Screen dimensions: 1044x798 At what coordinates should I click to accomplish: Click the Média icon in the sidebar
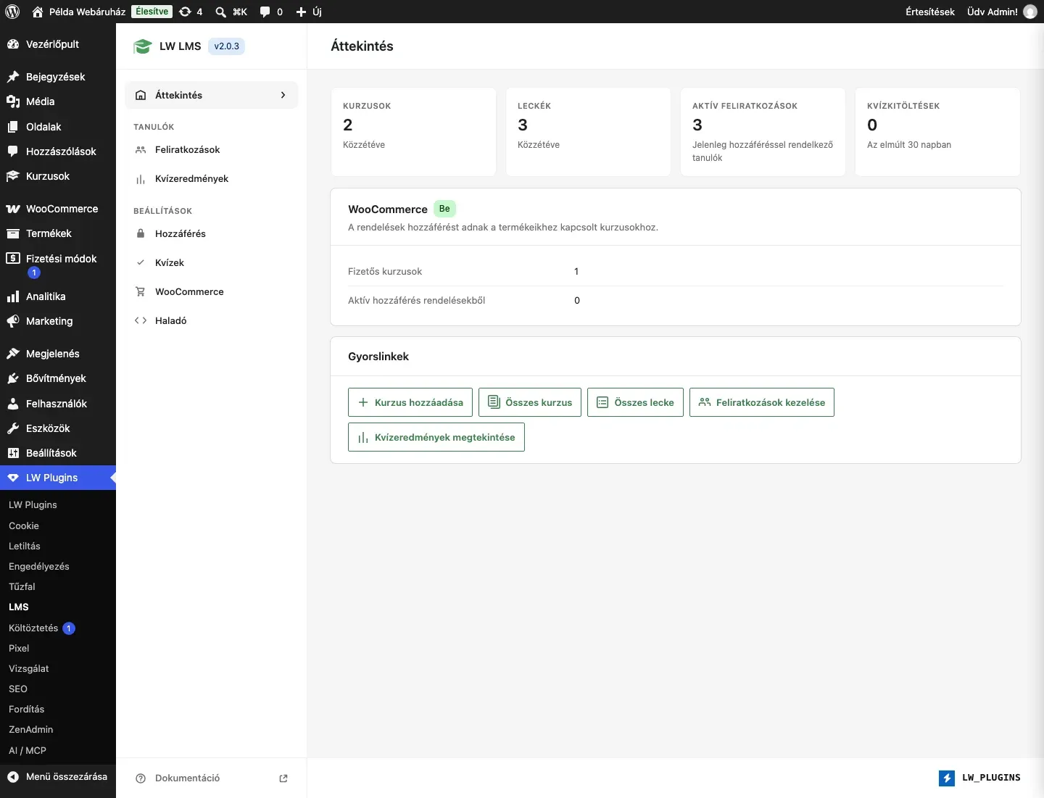click(x=13, y=101)
